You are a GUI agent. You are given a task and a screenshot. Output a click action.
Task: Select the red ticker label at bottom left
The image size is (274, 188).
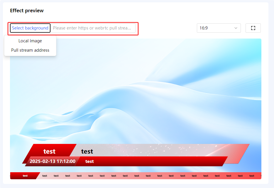[x=25, y=176]
